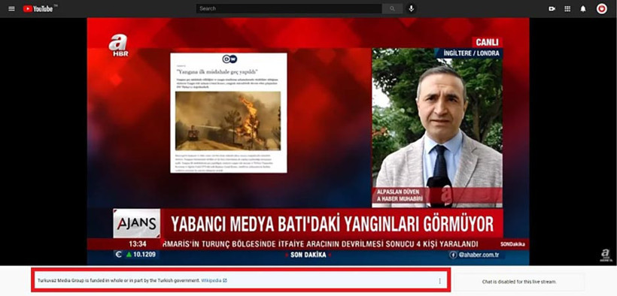Click the İNGİLTERE / LONDRA location label
Screen dimensions: 617x296
tap(471, 53)
